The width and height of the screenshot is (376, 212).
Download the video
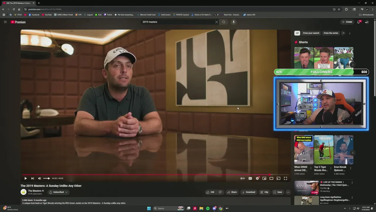point(249,192)
